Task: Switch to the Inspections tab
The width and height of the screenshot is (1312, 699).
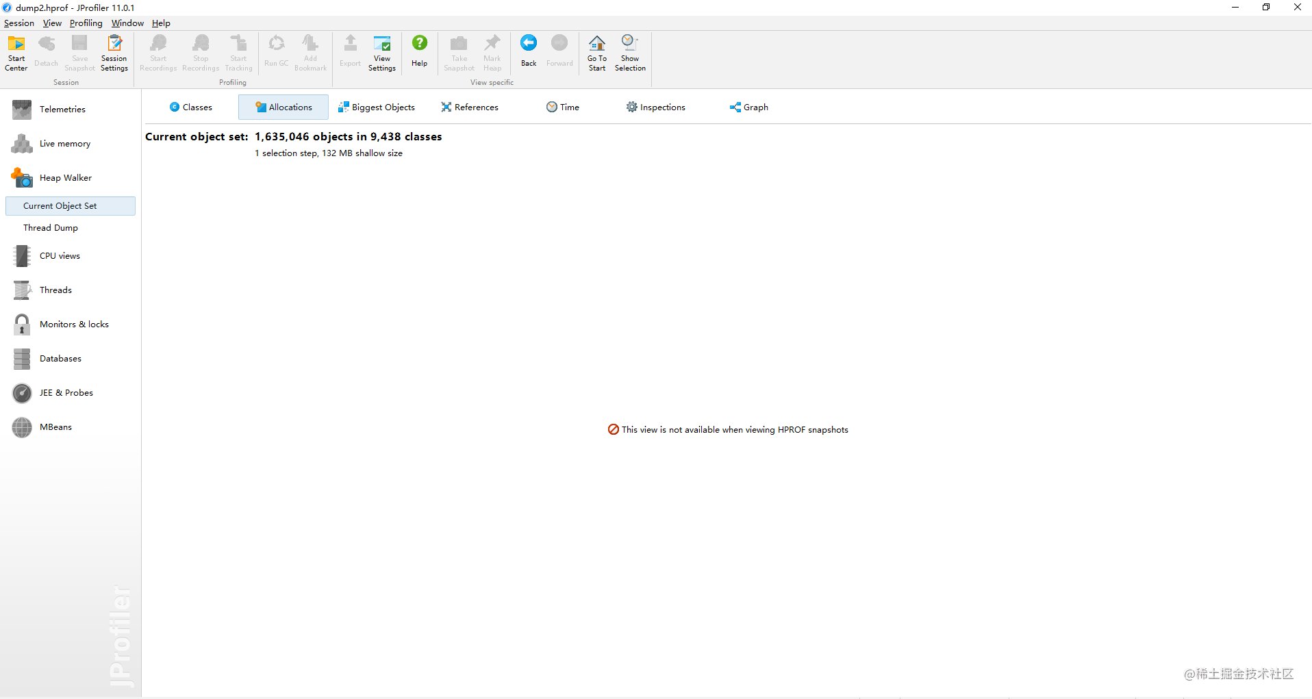Action: pyautogui.click(x=656, y=107)
